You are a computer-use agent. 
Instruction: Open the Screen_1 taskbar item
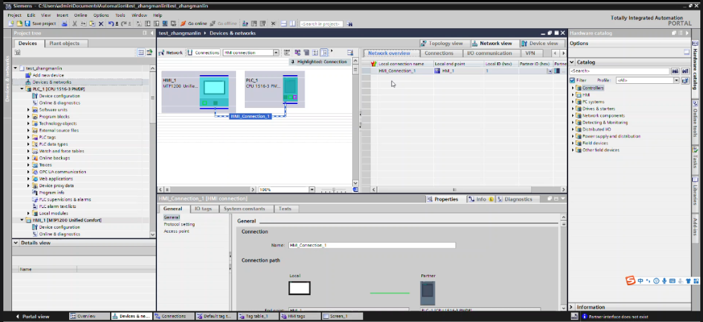tap(341, 316)
